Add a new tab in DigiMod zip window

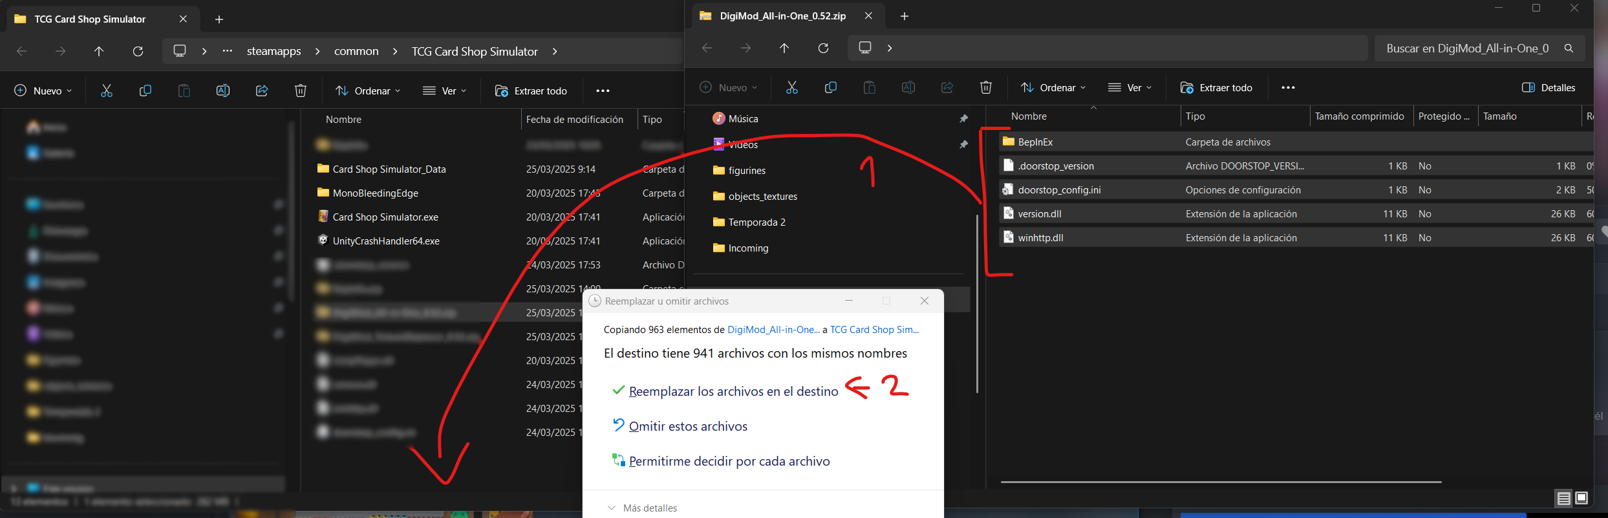[905, 16]
